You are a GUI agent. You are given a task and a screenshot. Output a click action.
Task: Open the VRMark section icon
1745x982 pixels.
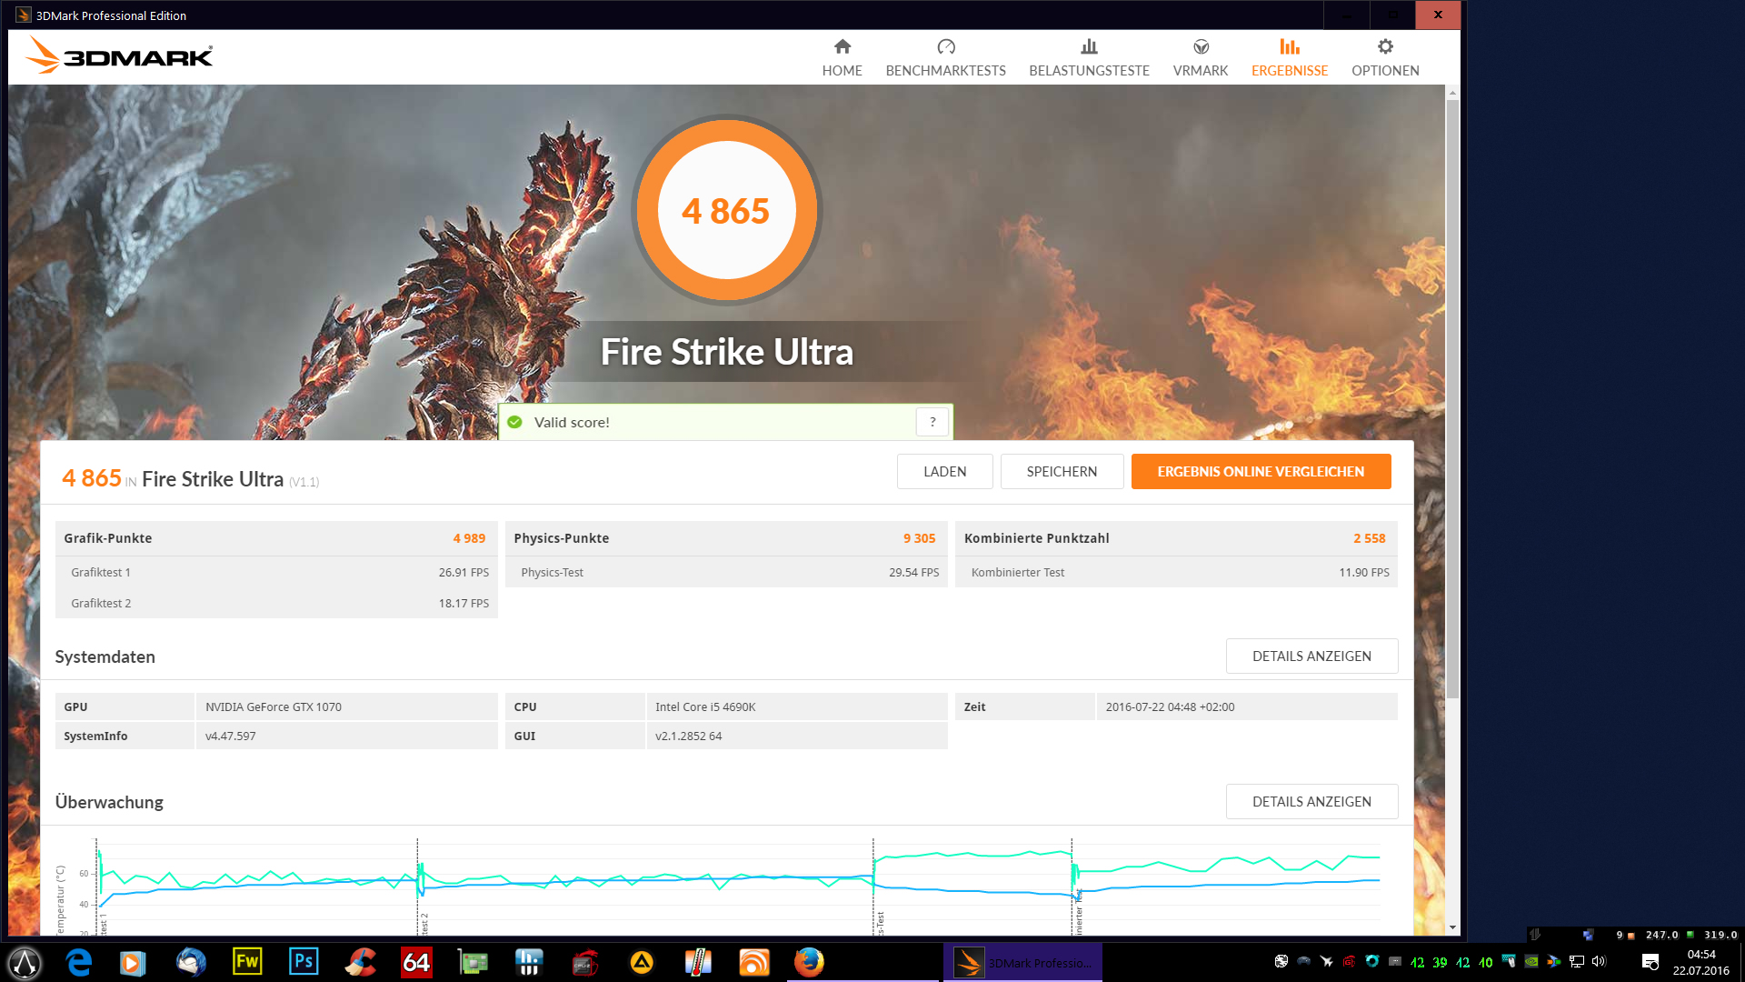(1201, 46)
